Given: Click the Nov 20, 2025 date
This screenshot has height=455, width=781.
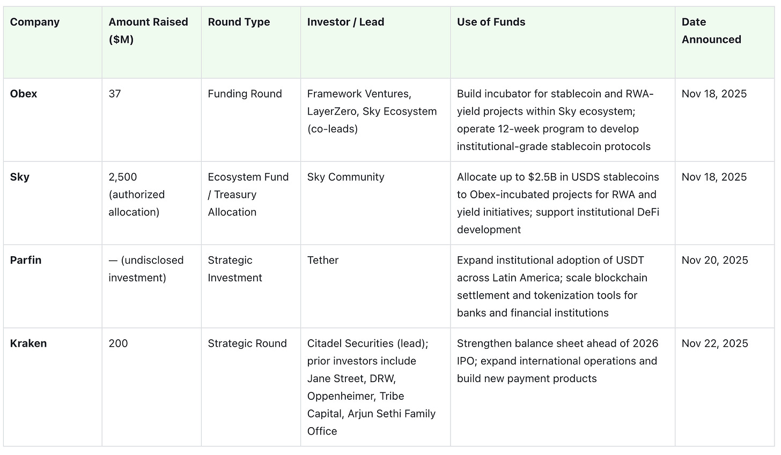Looking at the screenshot, I should point(714,260).
